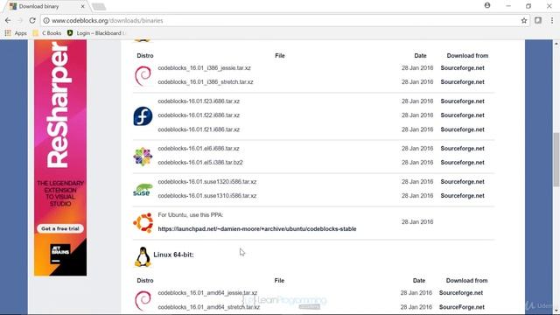
Task: Open Sourceforge.net link for el5.i386 file
Action: 463,162
